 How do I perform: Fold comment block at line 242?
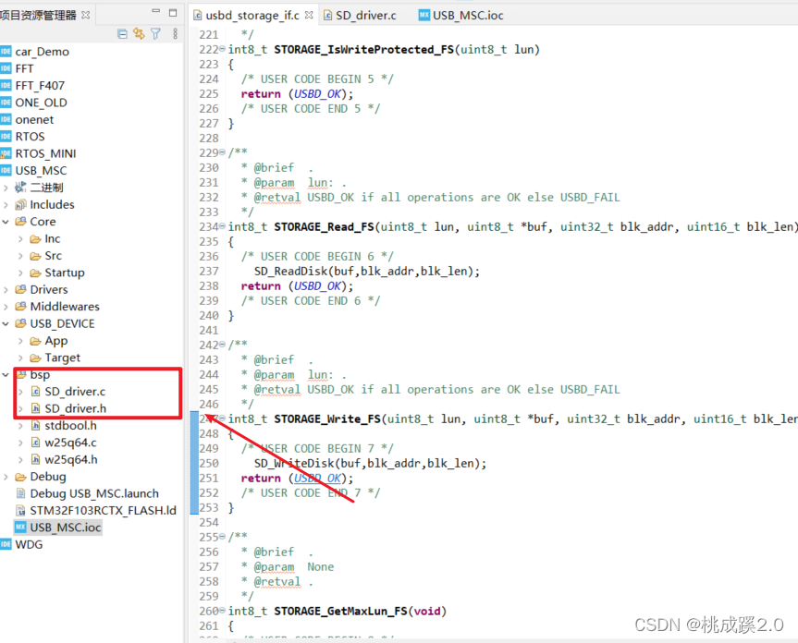(x=222, y=345)
